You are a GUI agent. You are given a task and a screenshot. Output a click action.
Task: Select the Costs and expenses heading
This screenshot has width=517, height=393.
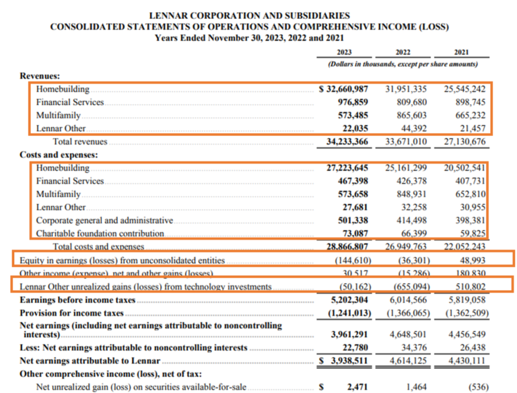(59, 155)
